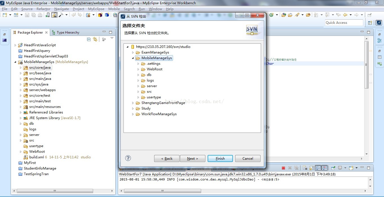This screenshot has width=384, height=197.
Task: Select the Study folder in SVN dialog
Action: coord(146,108)
